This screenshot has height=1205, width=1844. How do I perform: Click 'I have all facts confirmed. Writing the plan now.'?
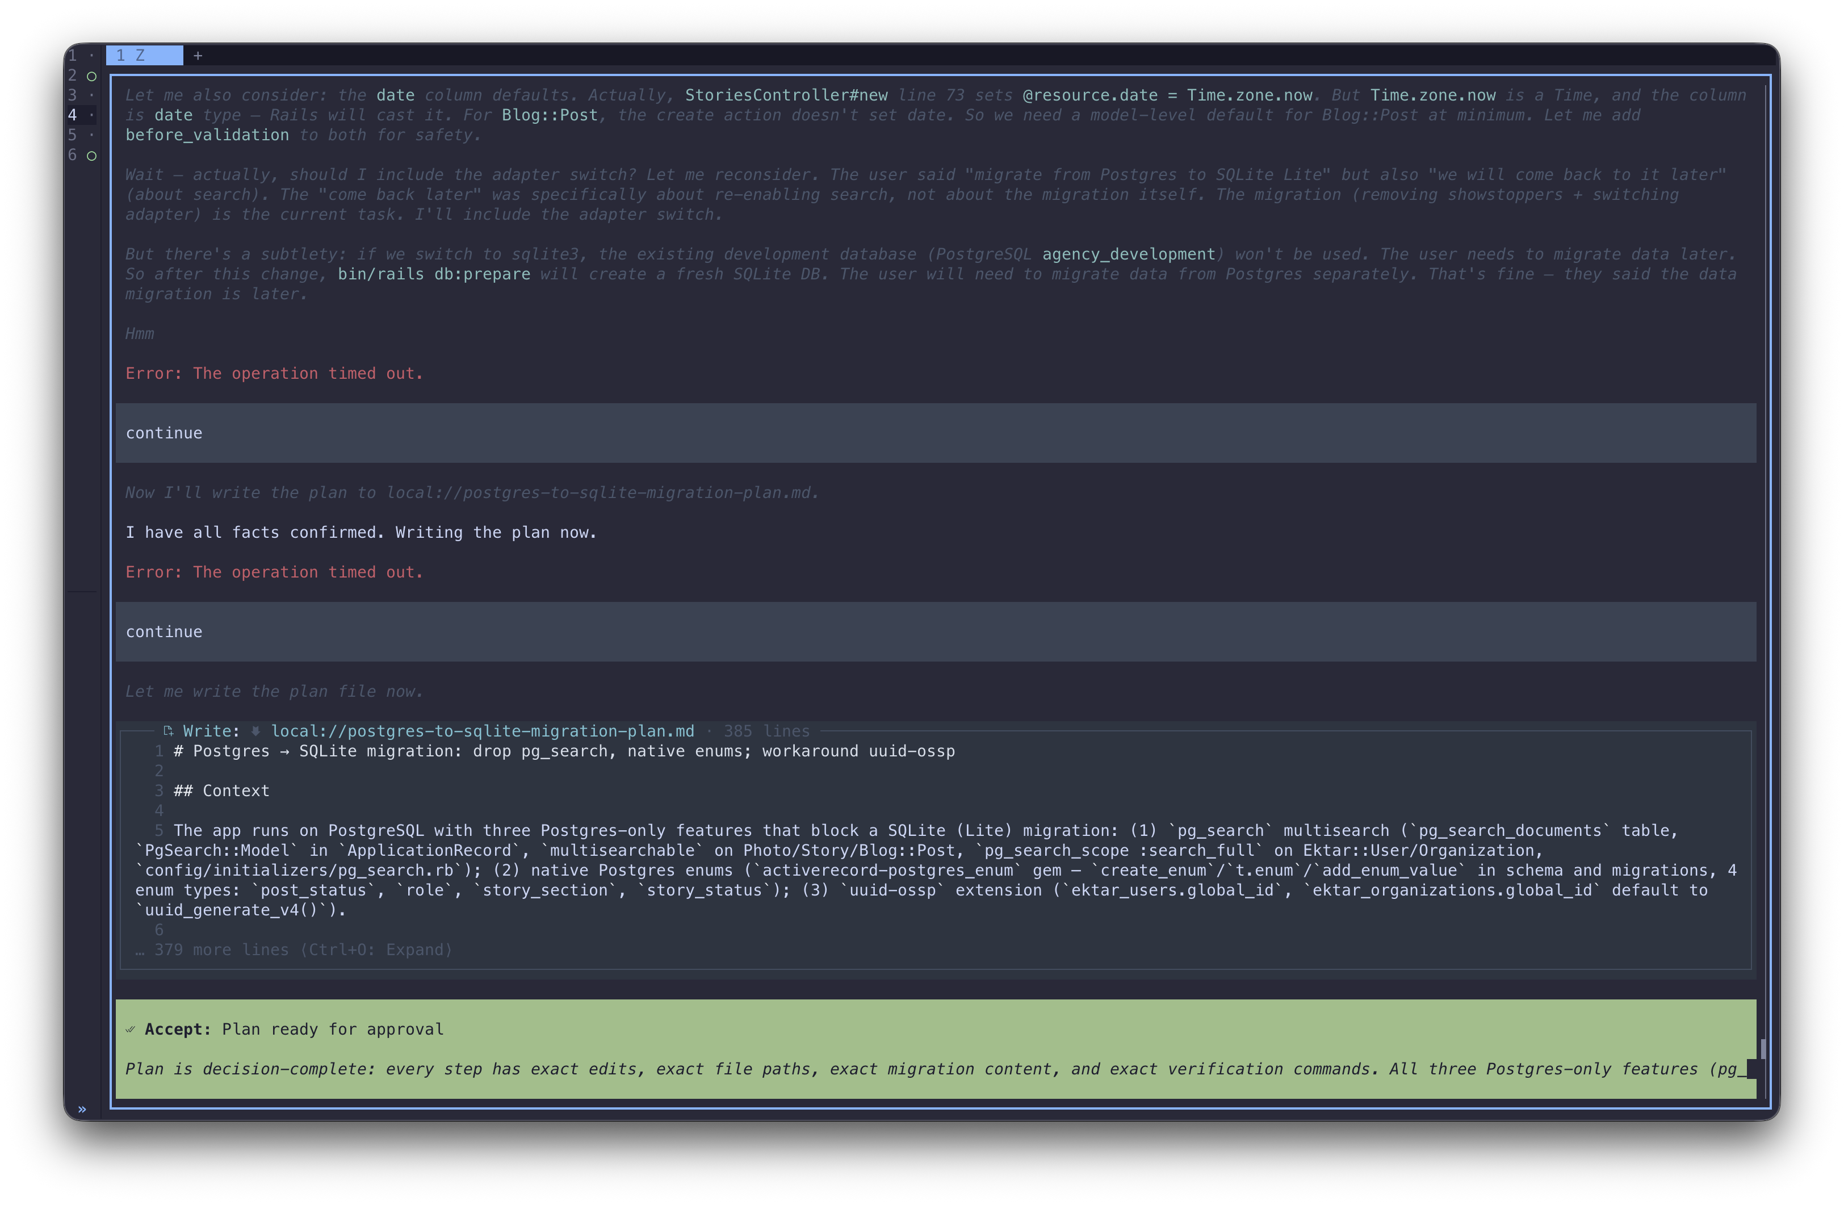pos(361,533)
